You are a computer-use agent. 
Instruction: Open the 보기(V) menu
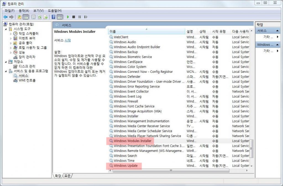point(38,11)
